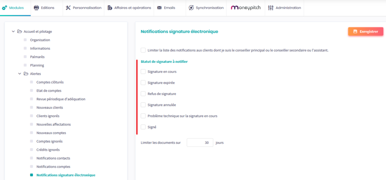Open the Moneypitch logo tab

click(245, 8)
